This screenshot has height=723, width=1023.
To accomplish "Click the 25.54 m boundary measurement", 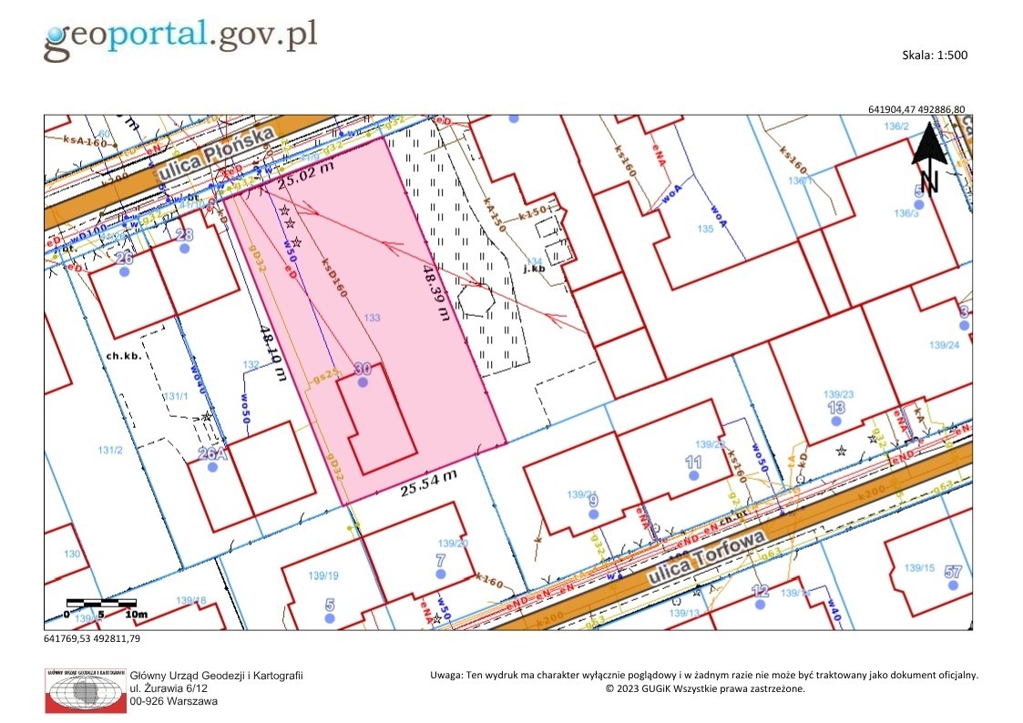I will click(x=429, y=484).
